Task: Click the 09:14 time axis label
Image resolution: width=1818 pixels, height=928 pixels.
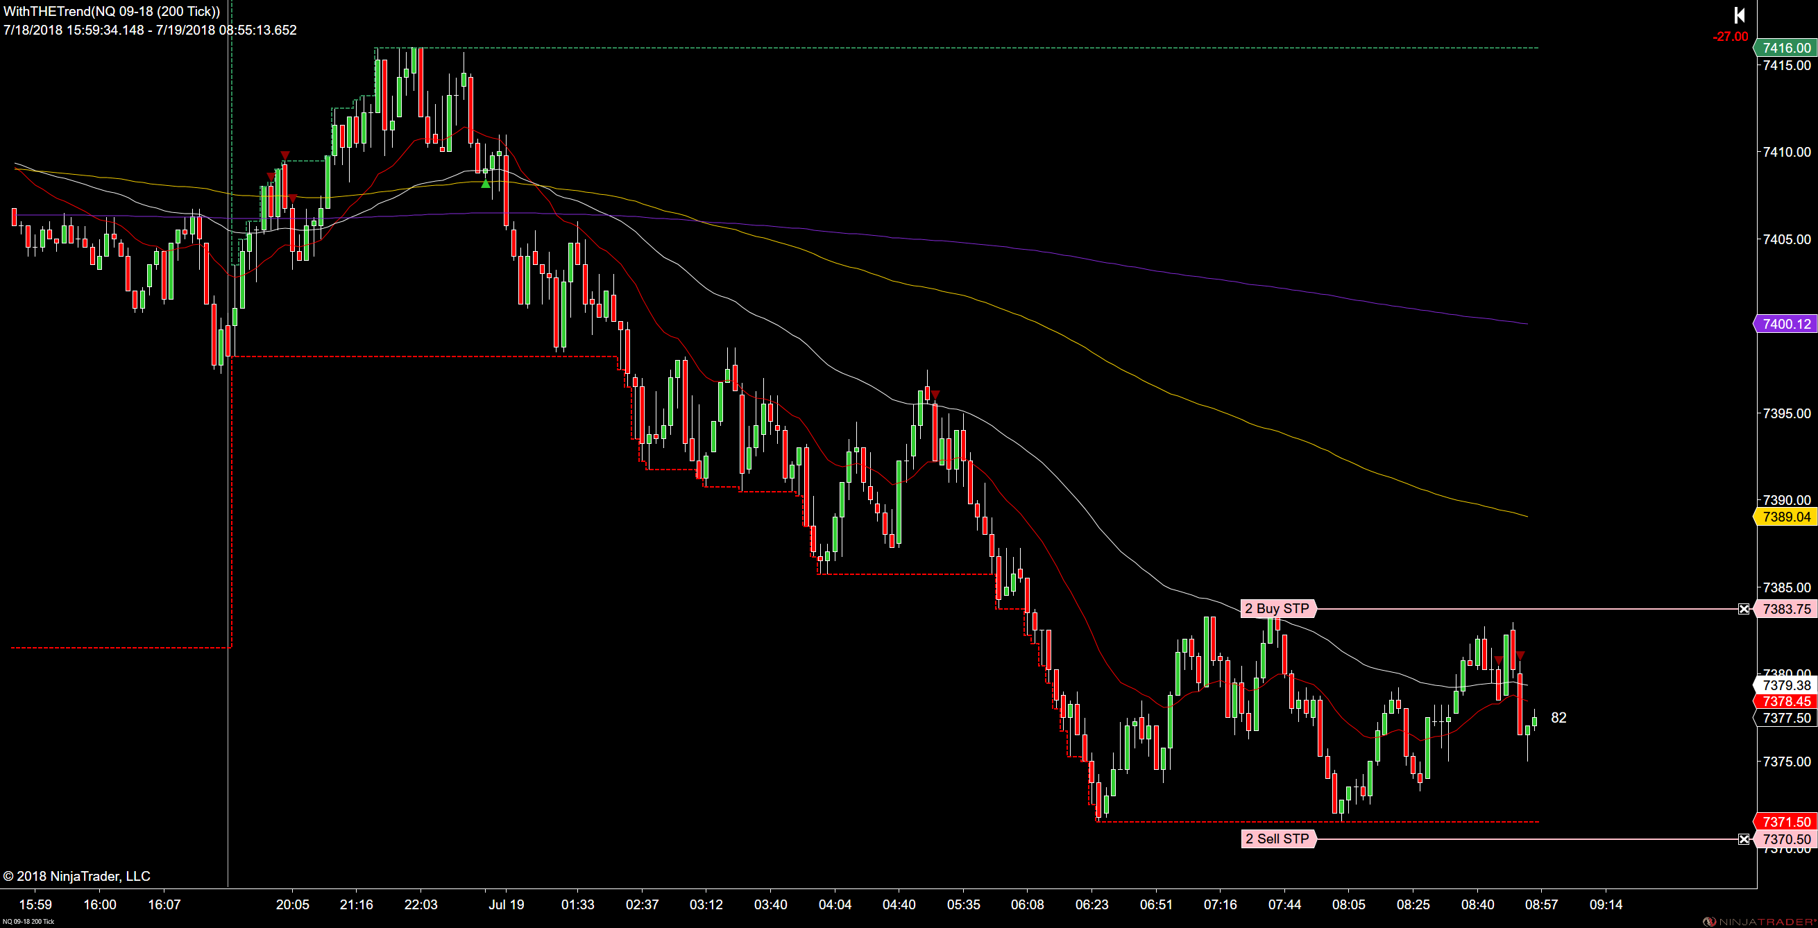Action: click(x=1606, y=904)
